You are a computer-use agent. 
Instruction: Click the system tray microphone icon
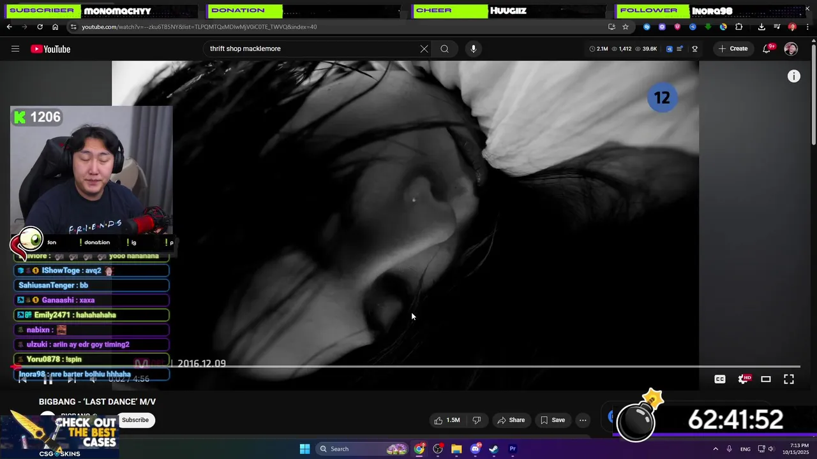(730, 449)
